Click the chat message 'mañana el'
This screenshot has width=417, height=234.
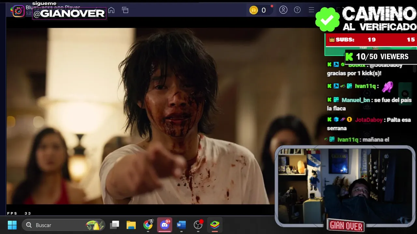[376, 140]
